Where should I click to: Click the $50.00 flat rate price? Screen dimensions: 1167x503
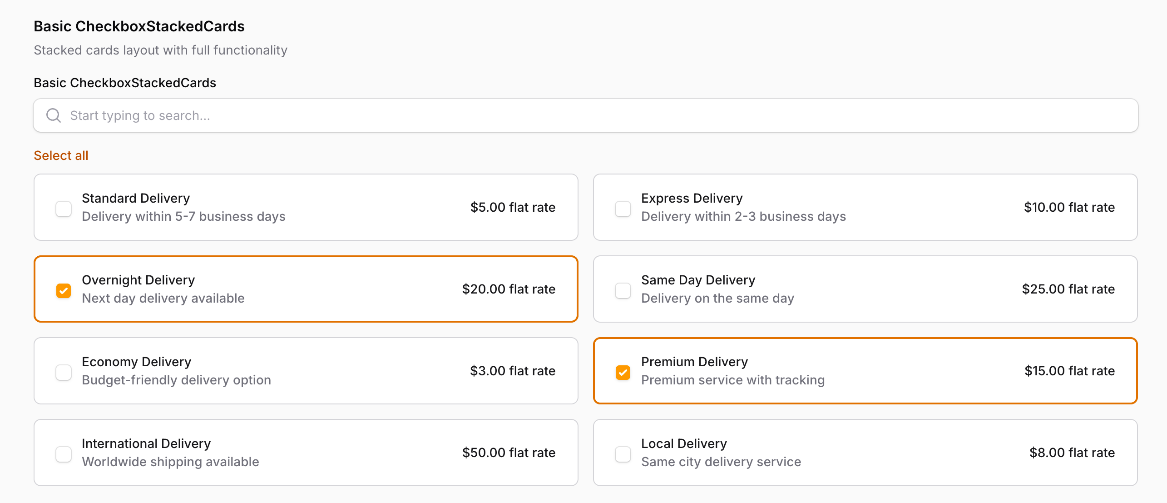click(509, 453)
